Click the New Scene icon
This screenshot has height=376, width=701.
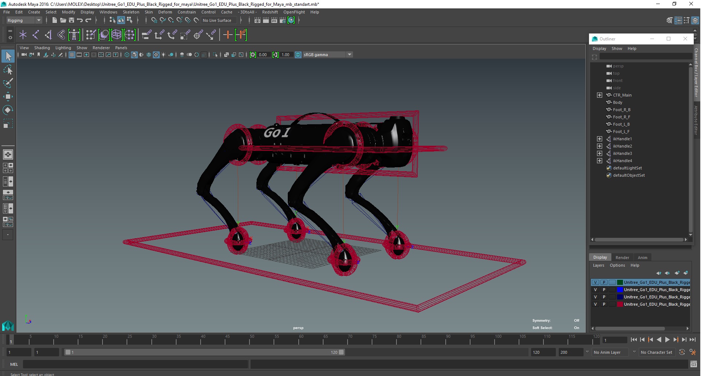[54, 20]
